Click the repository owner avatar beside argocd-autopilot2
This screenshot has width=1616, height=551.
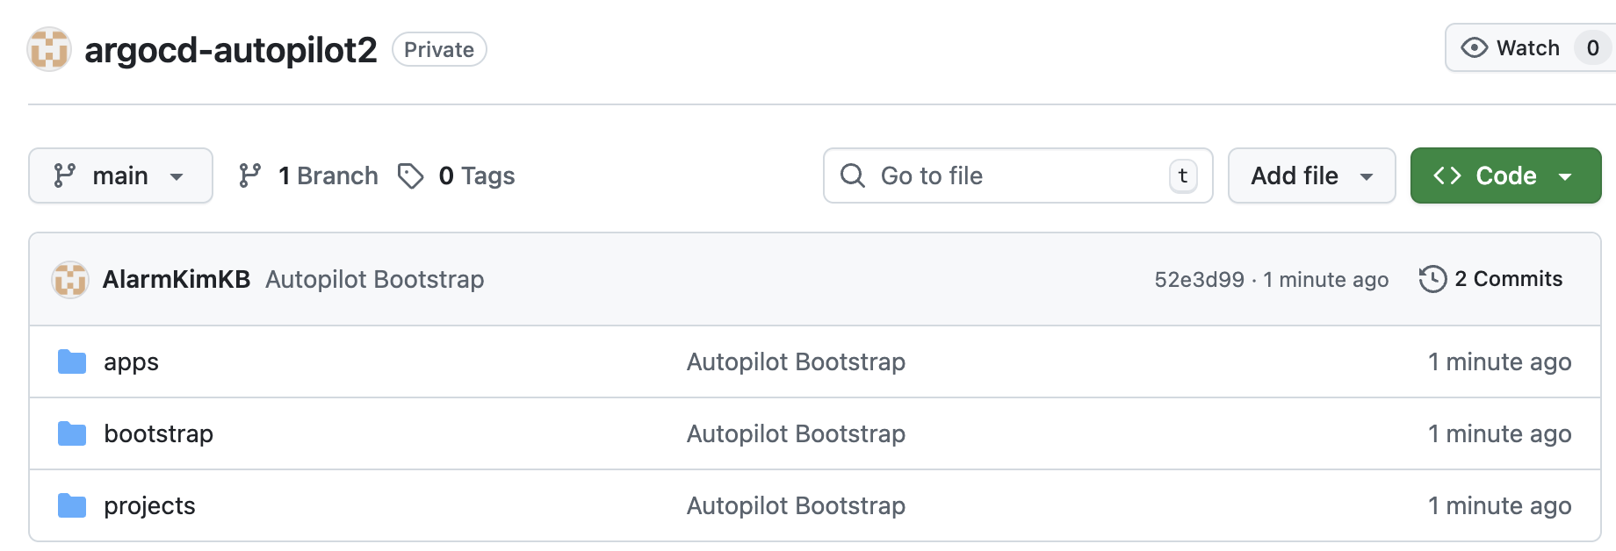pos(49,49)
